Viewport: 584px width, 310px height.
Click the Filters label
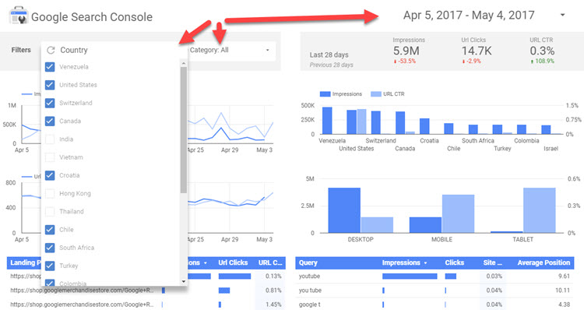click(x=21, y=50)
